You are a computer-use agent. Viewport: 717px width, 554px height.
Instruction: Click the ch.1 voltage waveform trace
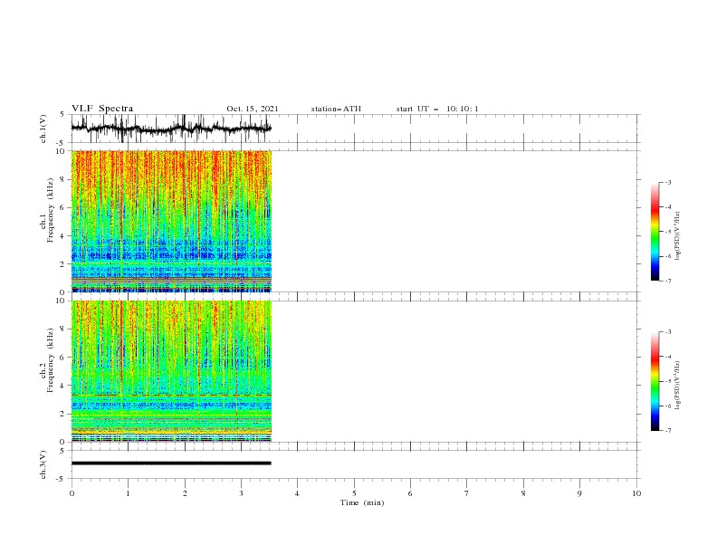[171, 129]
